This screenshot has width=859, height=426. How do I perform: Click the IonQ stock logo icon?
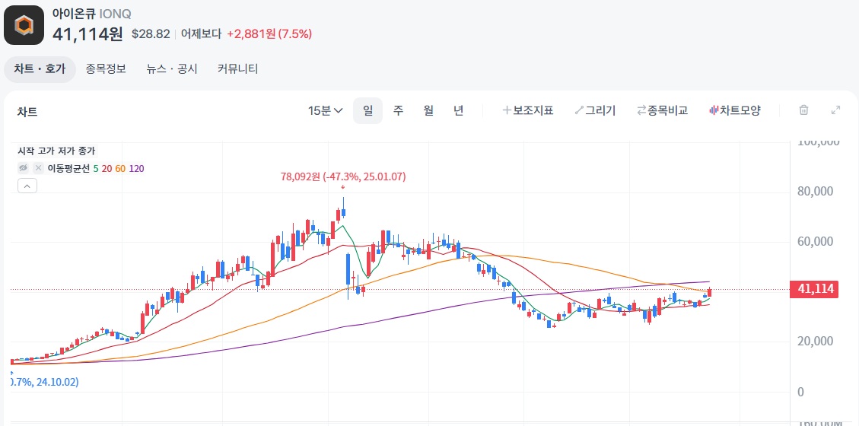click(x=24, y=25)
